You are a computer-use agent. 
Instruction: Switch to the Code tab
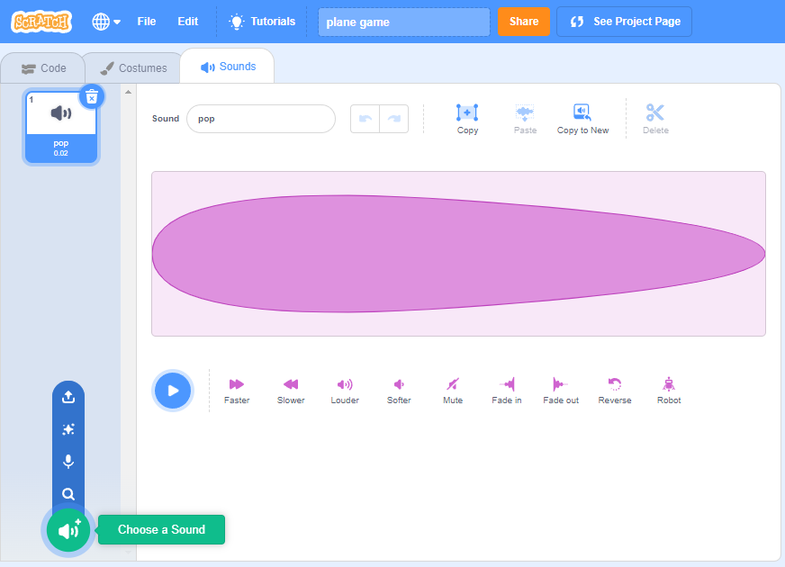point(43,68)
